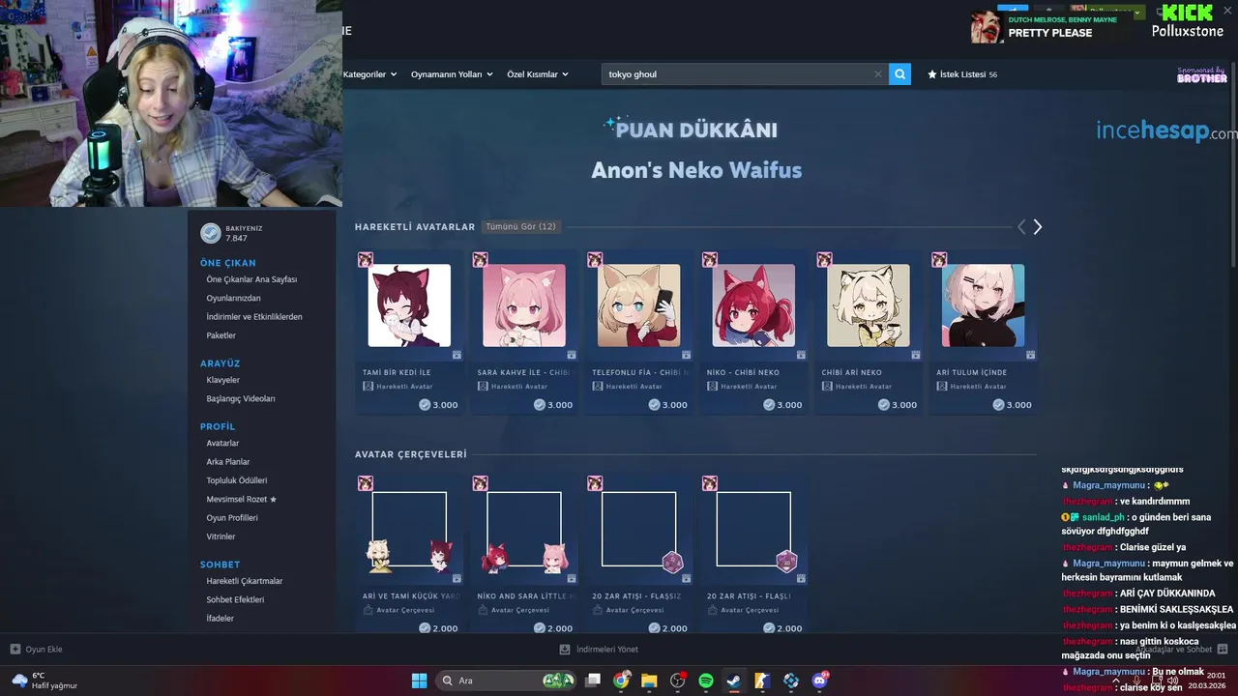1238x696 pixels.
Task: Select the Niko Chibi Neko avatar
Action: (x=753, y=333)
